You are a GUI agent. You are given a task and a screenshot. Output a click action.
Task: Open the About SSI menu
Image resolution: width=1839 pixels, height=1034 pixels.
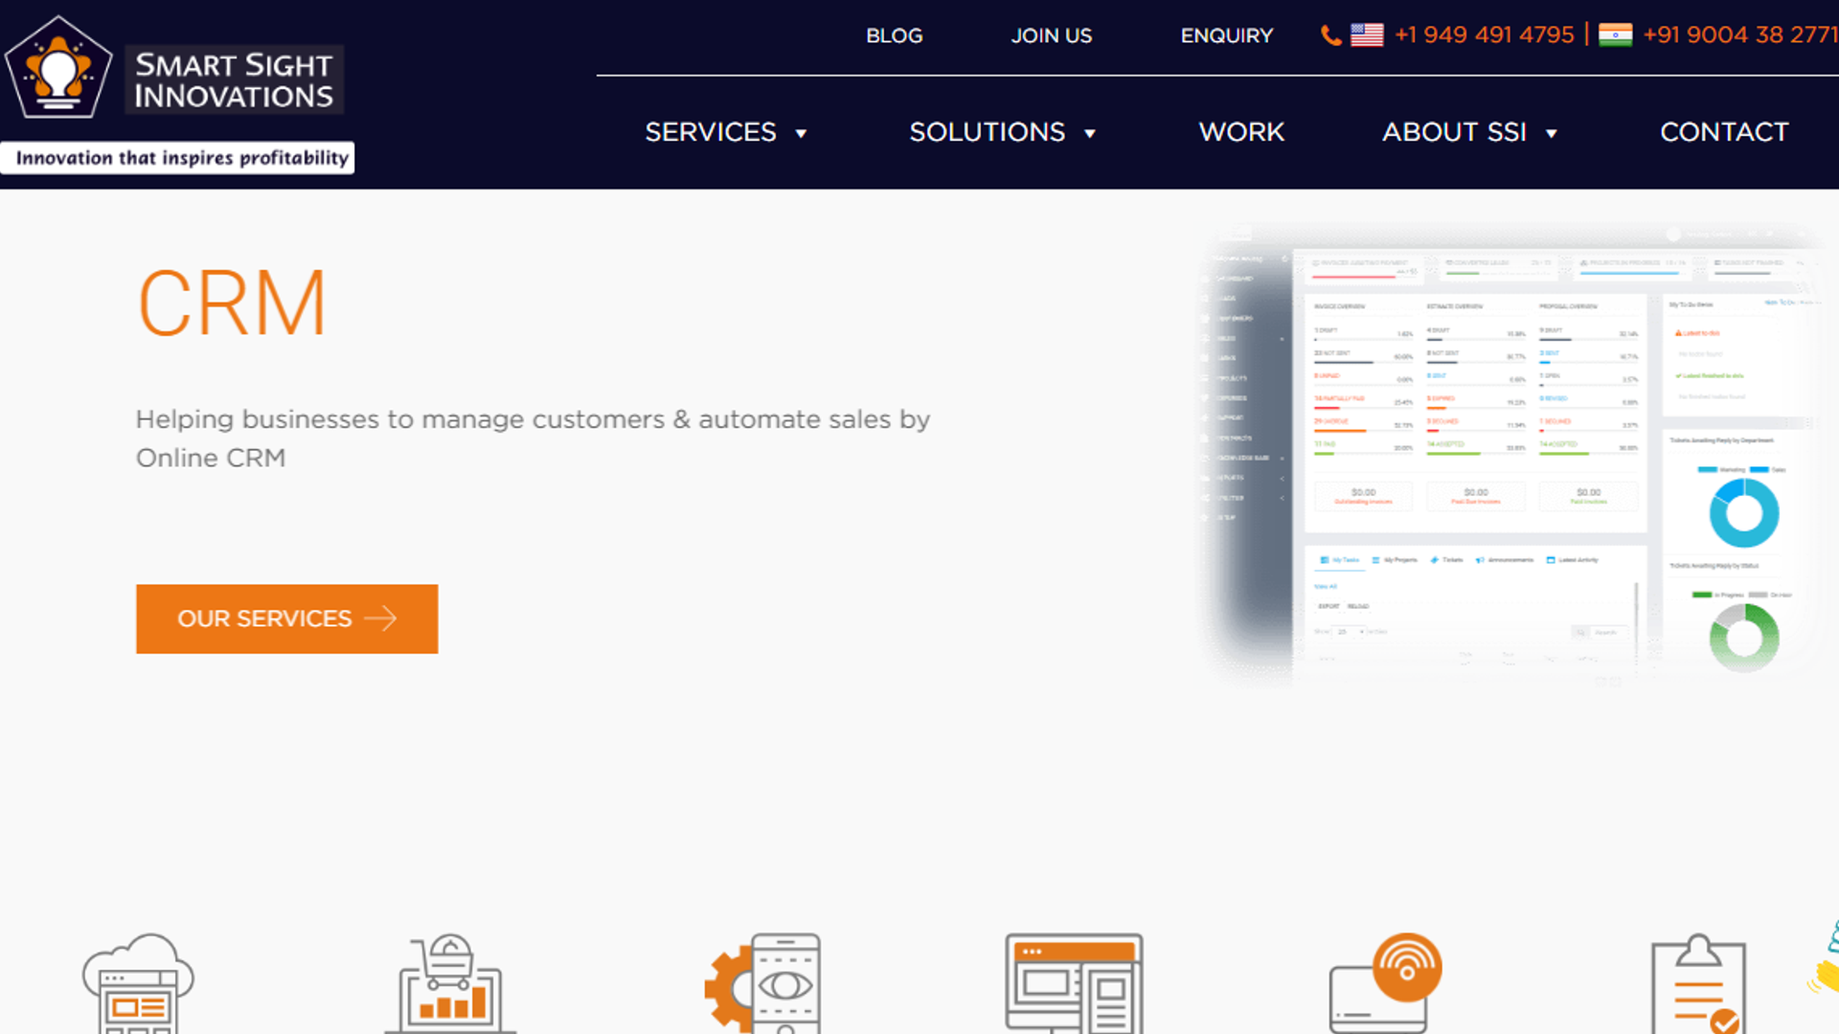coord(1454,132)
